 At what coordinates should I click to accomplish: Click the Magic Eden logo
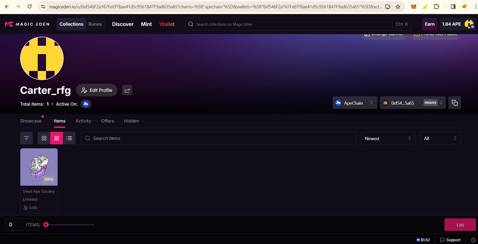(27, 24)
